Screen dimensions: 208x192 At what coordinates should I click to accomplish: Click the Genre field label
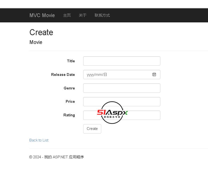69,88
